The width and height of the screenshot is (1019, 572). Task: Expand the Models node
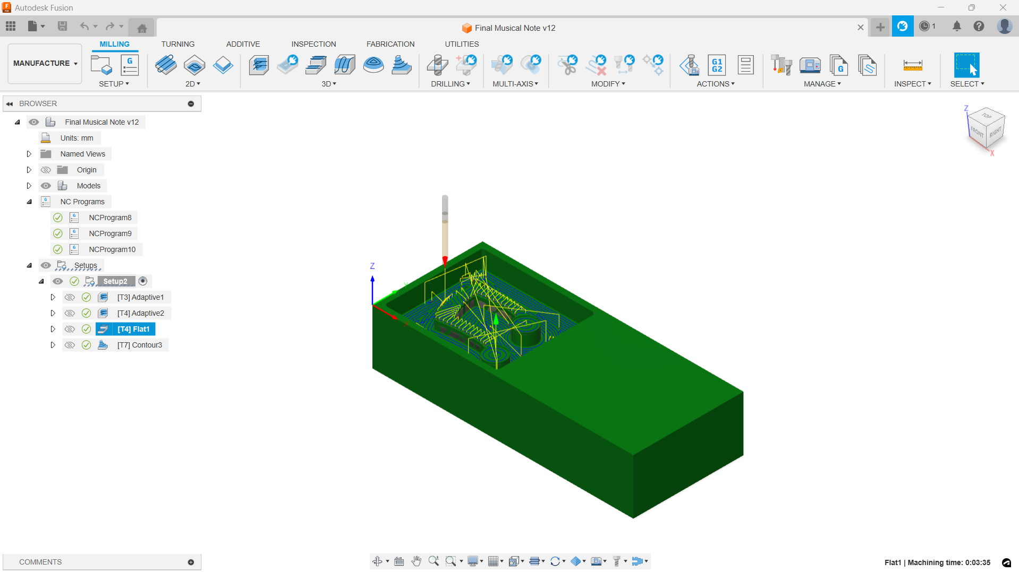[29, 186]
